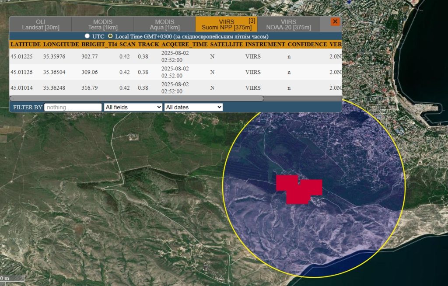Screen dimensions: 448x286
Task: Select the Local Time GMT+0300 radio button
Action: [x=110, y=36]
